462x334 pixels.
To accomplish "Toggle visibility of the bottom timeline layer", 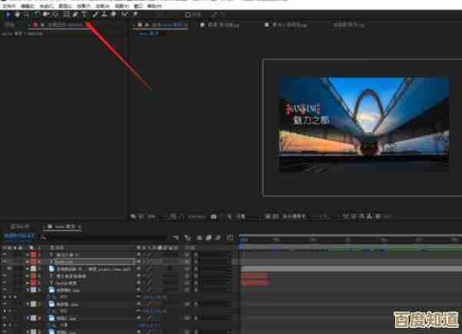I will 5,330.
